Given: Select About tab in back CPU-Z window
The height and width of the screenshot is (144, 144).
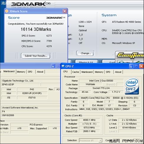Looking at the screenshot, I should click(x=40, y=72).
